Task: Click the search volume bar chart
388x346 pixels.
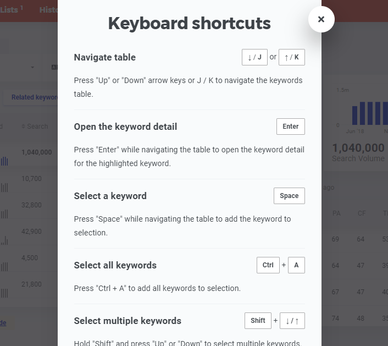Action: pos(370,113)
